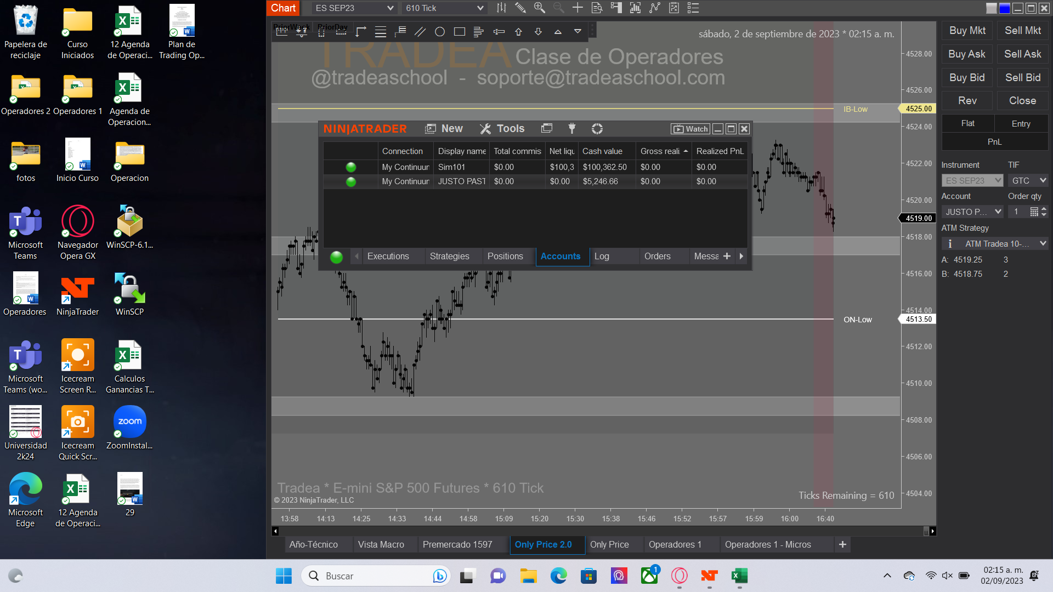The height and width of the screenshot is (592, 1053).
Task: Select the arrow line drawing tool
Action: [360, 32]
